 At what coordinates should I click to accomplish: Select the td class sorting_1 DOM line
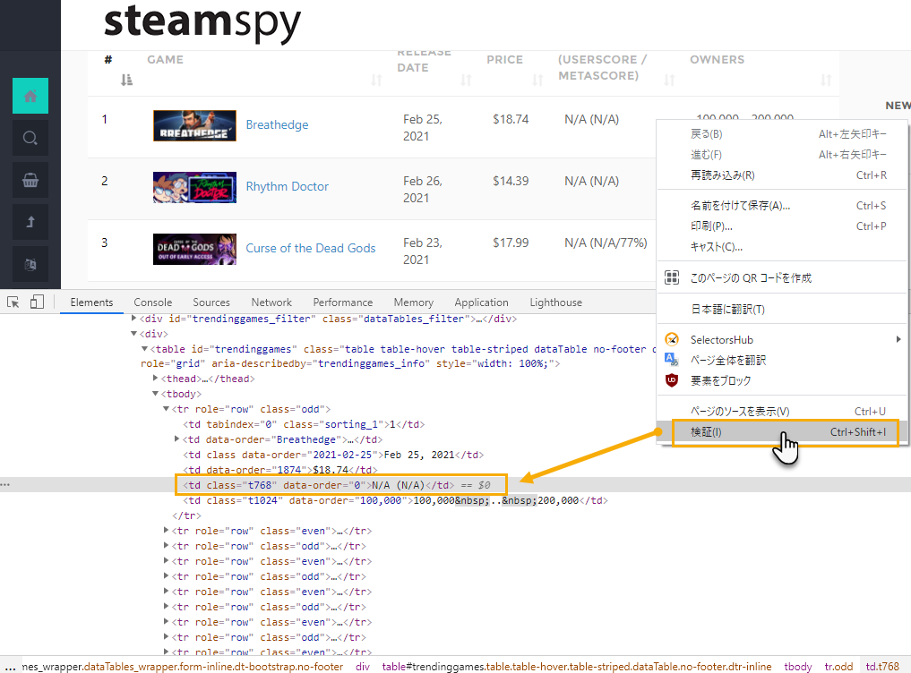tap(304, 424)
